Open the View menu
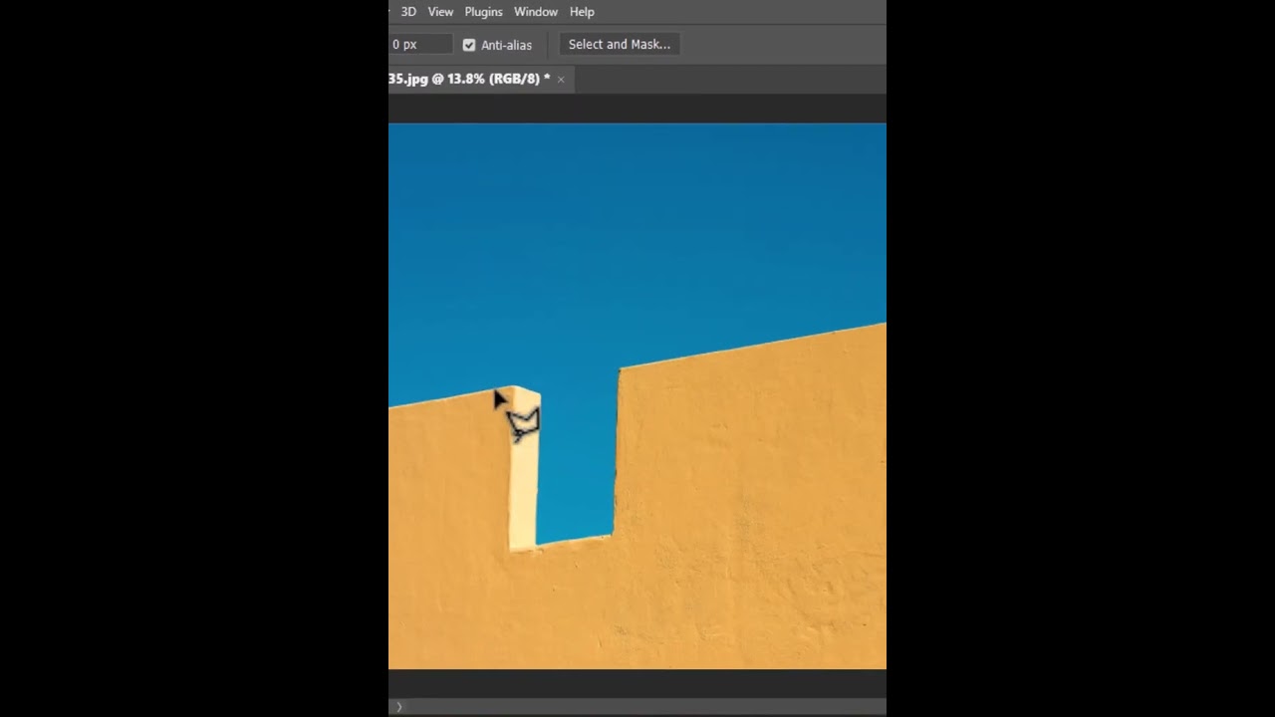 (440, 12)
